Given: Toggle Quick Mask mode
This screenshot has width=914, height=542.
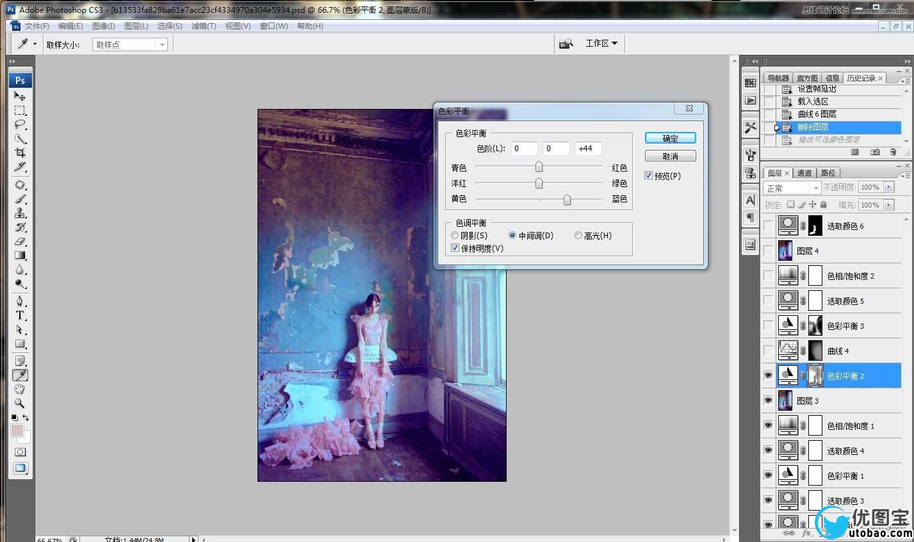Looking at the screenshot, I should click(x=20, y=452).
